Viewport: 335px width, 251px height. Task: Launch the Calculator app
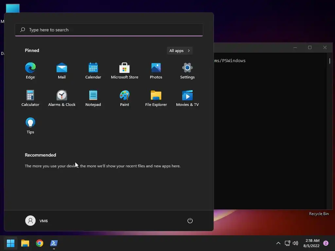point(30,98)
